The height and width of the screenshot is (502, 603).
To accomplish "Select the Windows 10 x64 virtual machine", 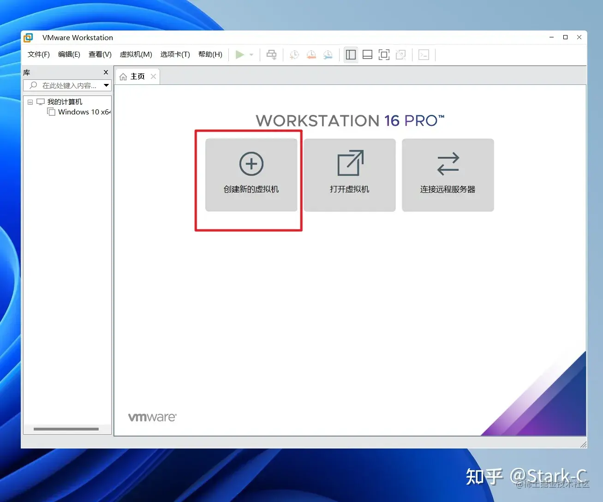I will click(x=79, y=112).
